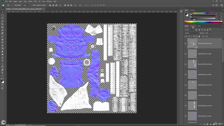The height and width of the screenshot is (126, 224).
Task: Hide the WagonWheel_03_normals layer
Action: (x=185, y=75)
